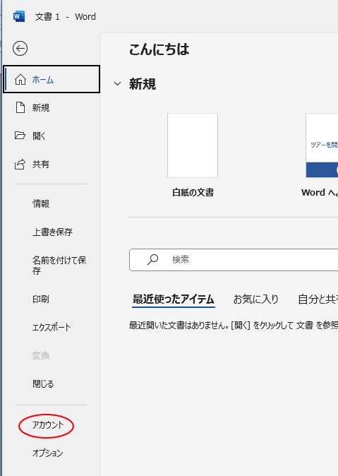
Task: Select the ホーム house icon
Action: (x=20, y=80)
